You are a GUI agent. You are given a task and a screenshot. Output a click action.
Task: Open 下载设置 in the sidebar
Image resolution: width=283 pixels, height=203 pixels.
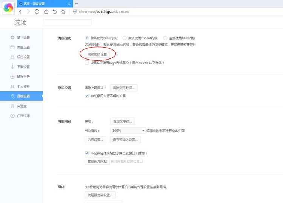pos(23,67)
